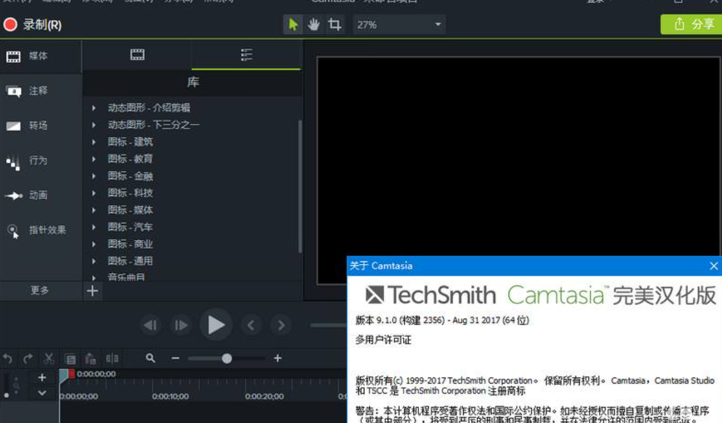Screen dimensions: 722x423
Task: Select the 动态图形 - 介绍剪辑 library row
Action: [x=191, y=108]
